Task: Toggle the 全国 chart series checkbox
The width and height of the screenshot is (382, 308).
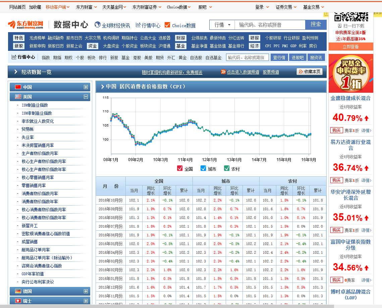Action: (180, 168)
